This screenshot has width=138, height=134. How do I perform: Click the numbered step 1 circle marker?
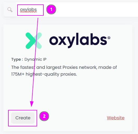tap(51, 9)
